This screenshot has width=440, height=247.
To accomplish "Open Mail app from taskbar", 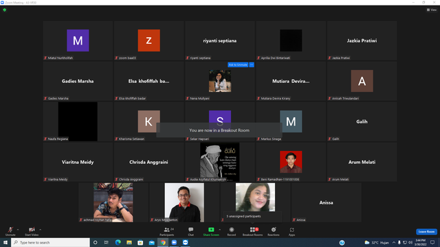I will [x=151, y=242].
